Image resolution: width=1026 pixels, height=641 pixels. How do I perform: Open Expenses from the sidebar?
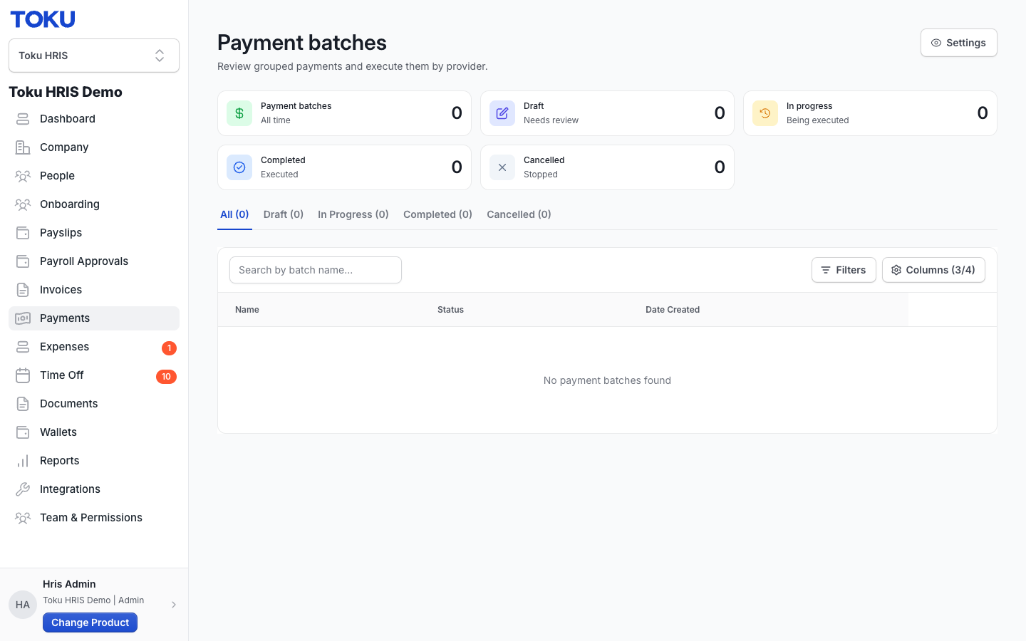94,347
